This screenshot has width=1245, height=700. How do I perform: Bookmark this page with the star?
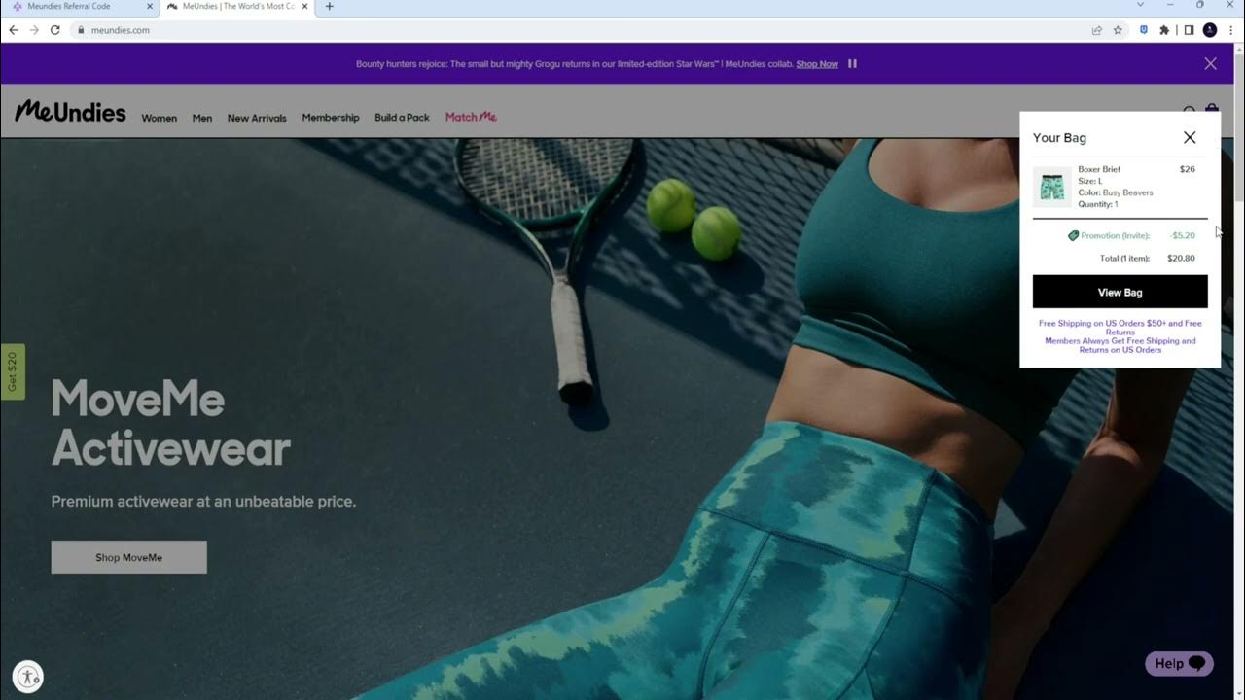pos(1119,30)
